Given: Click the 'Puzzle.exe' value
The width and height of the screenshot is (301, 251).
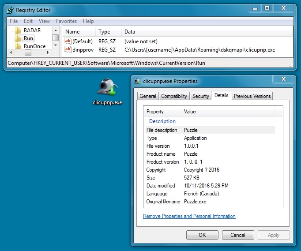Looking at the screenshot, I should click(x=195, y=202).
